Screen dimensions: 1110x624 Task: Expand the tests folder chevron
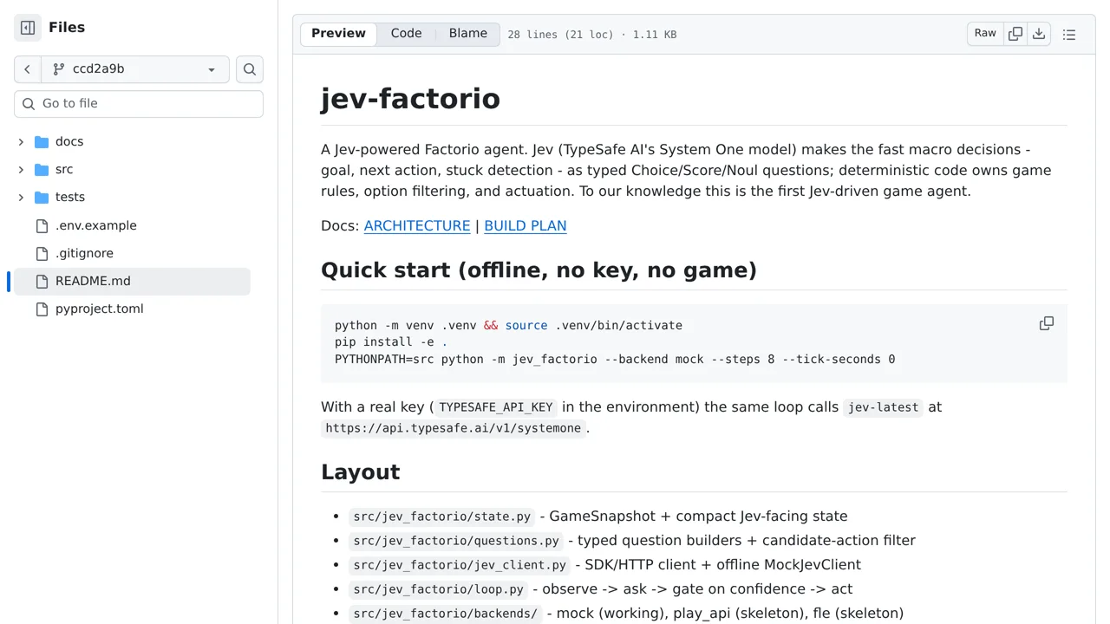[21, 198]
